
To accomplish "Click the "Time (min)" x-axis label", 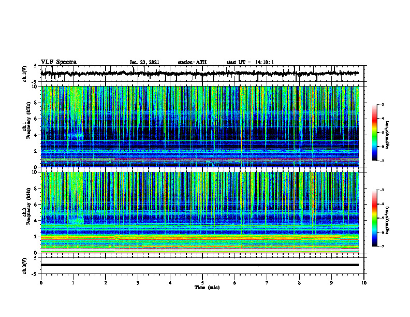I will pyautogui.click(x=207, y=287).
